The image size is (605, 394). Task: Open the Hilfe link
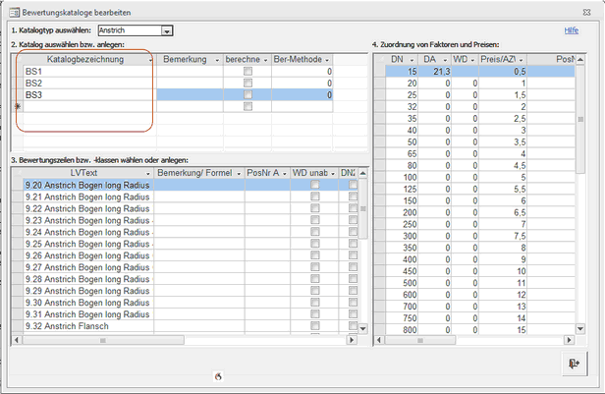click(x=572, y=30)
